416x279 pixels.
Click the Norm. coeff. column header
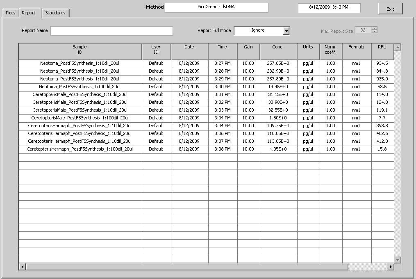(331, 52)
